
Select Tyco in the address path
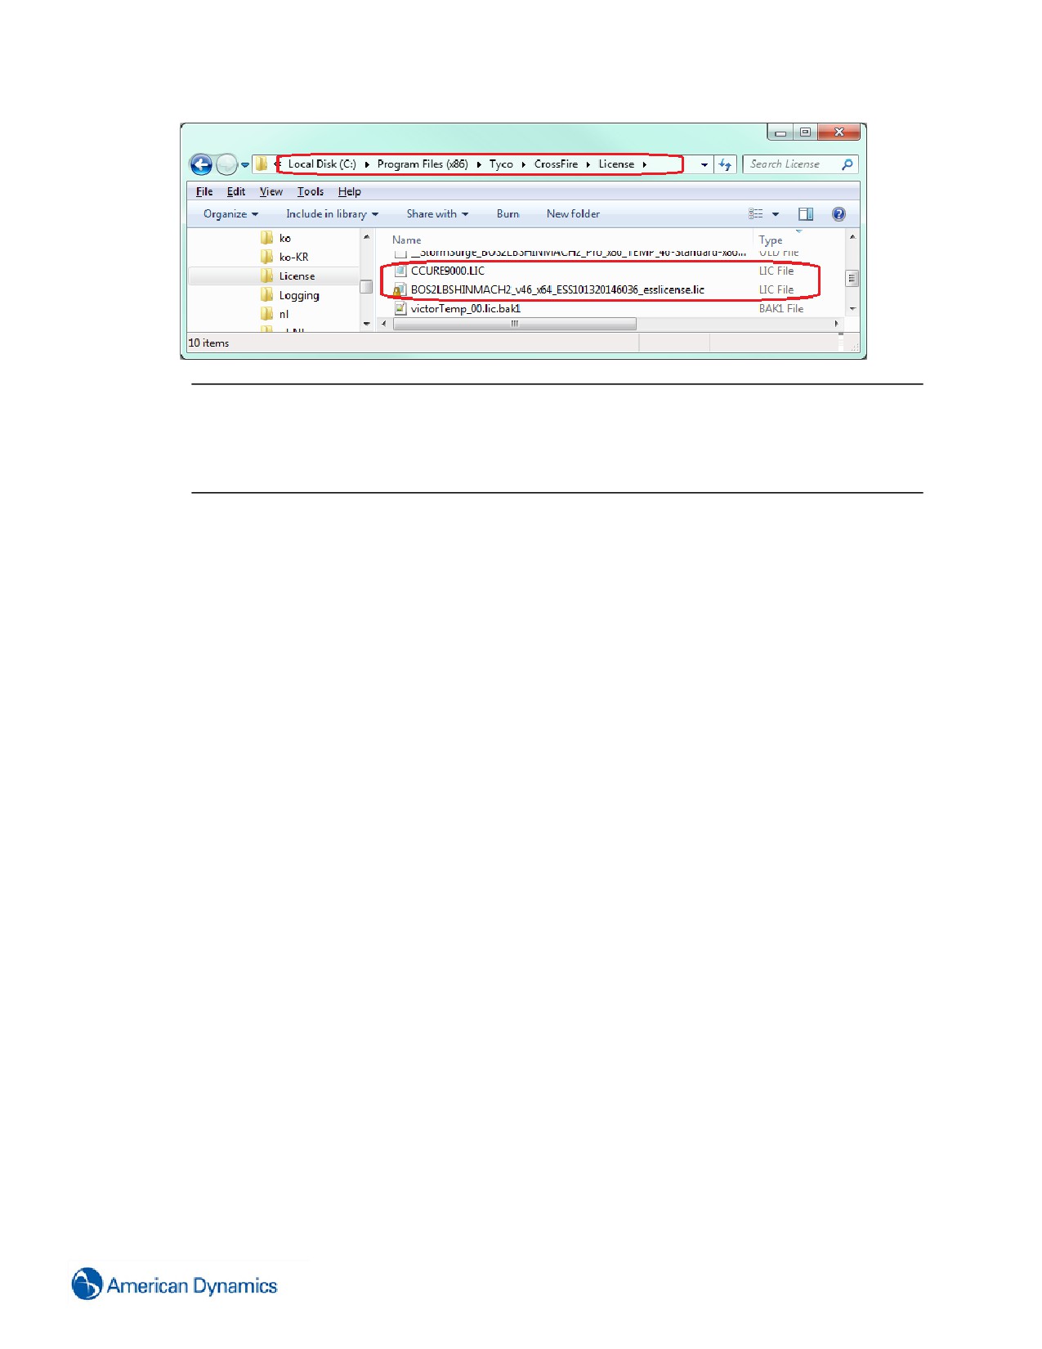coord(501,164)
